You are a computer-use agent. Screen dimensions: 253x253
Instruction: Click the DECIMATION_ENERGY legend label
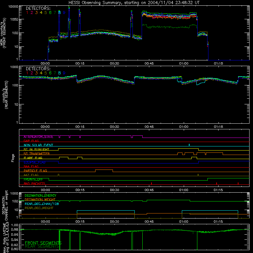(40, 195)
